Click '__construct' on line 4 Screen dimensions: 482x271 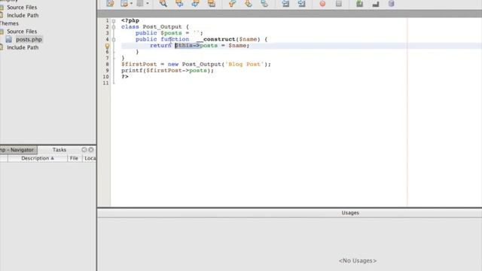point(215,39)
